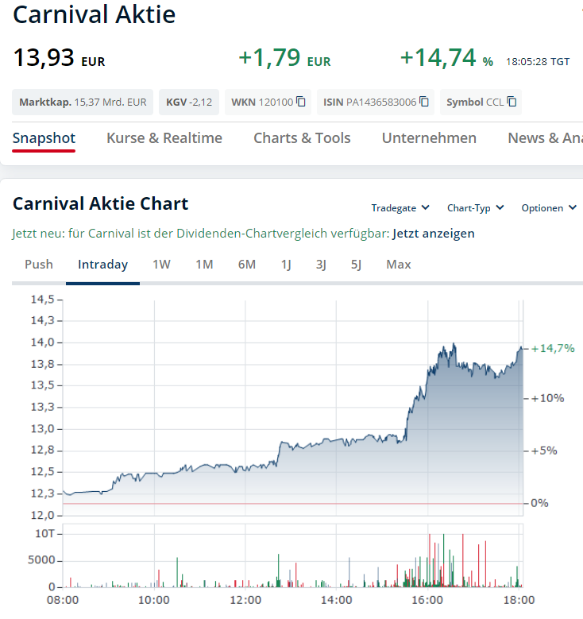Click the Marktkap. info badge
This screenshot has width=583, height=619.
coord(83,102)
